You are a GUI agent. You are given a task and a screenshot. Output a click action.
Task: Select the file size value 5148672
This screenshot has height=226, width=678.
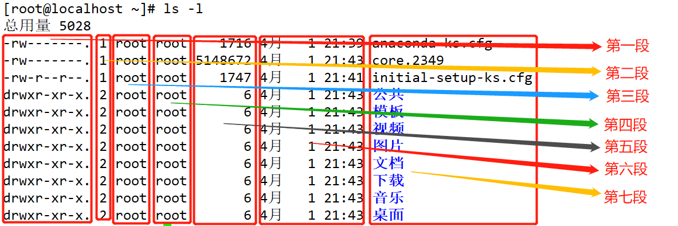pyautogui.click(x=224, y=60)
